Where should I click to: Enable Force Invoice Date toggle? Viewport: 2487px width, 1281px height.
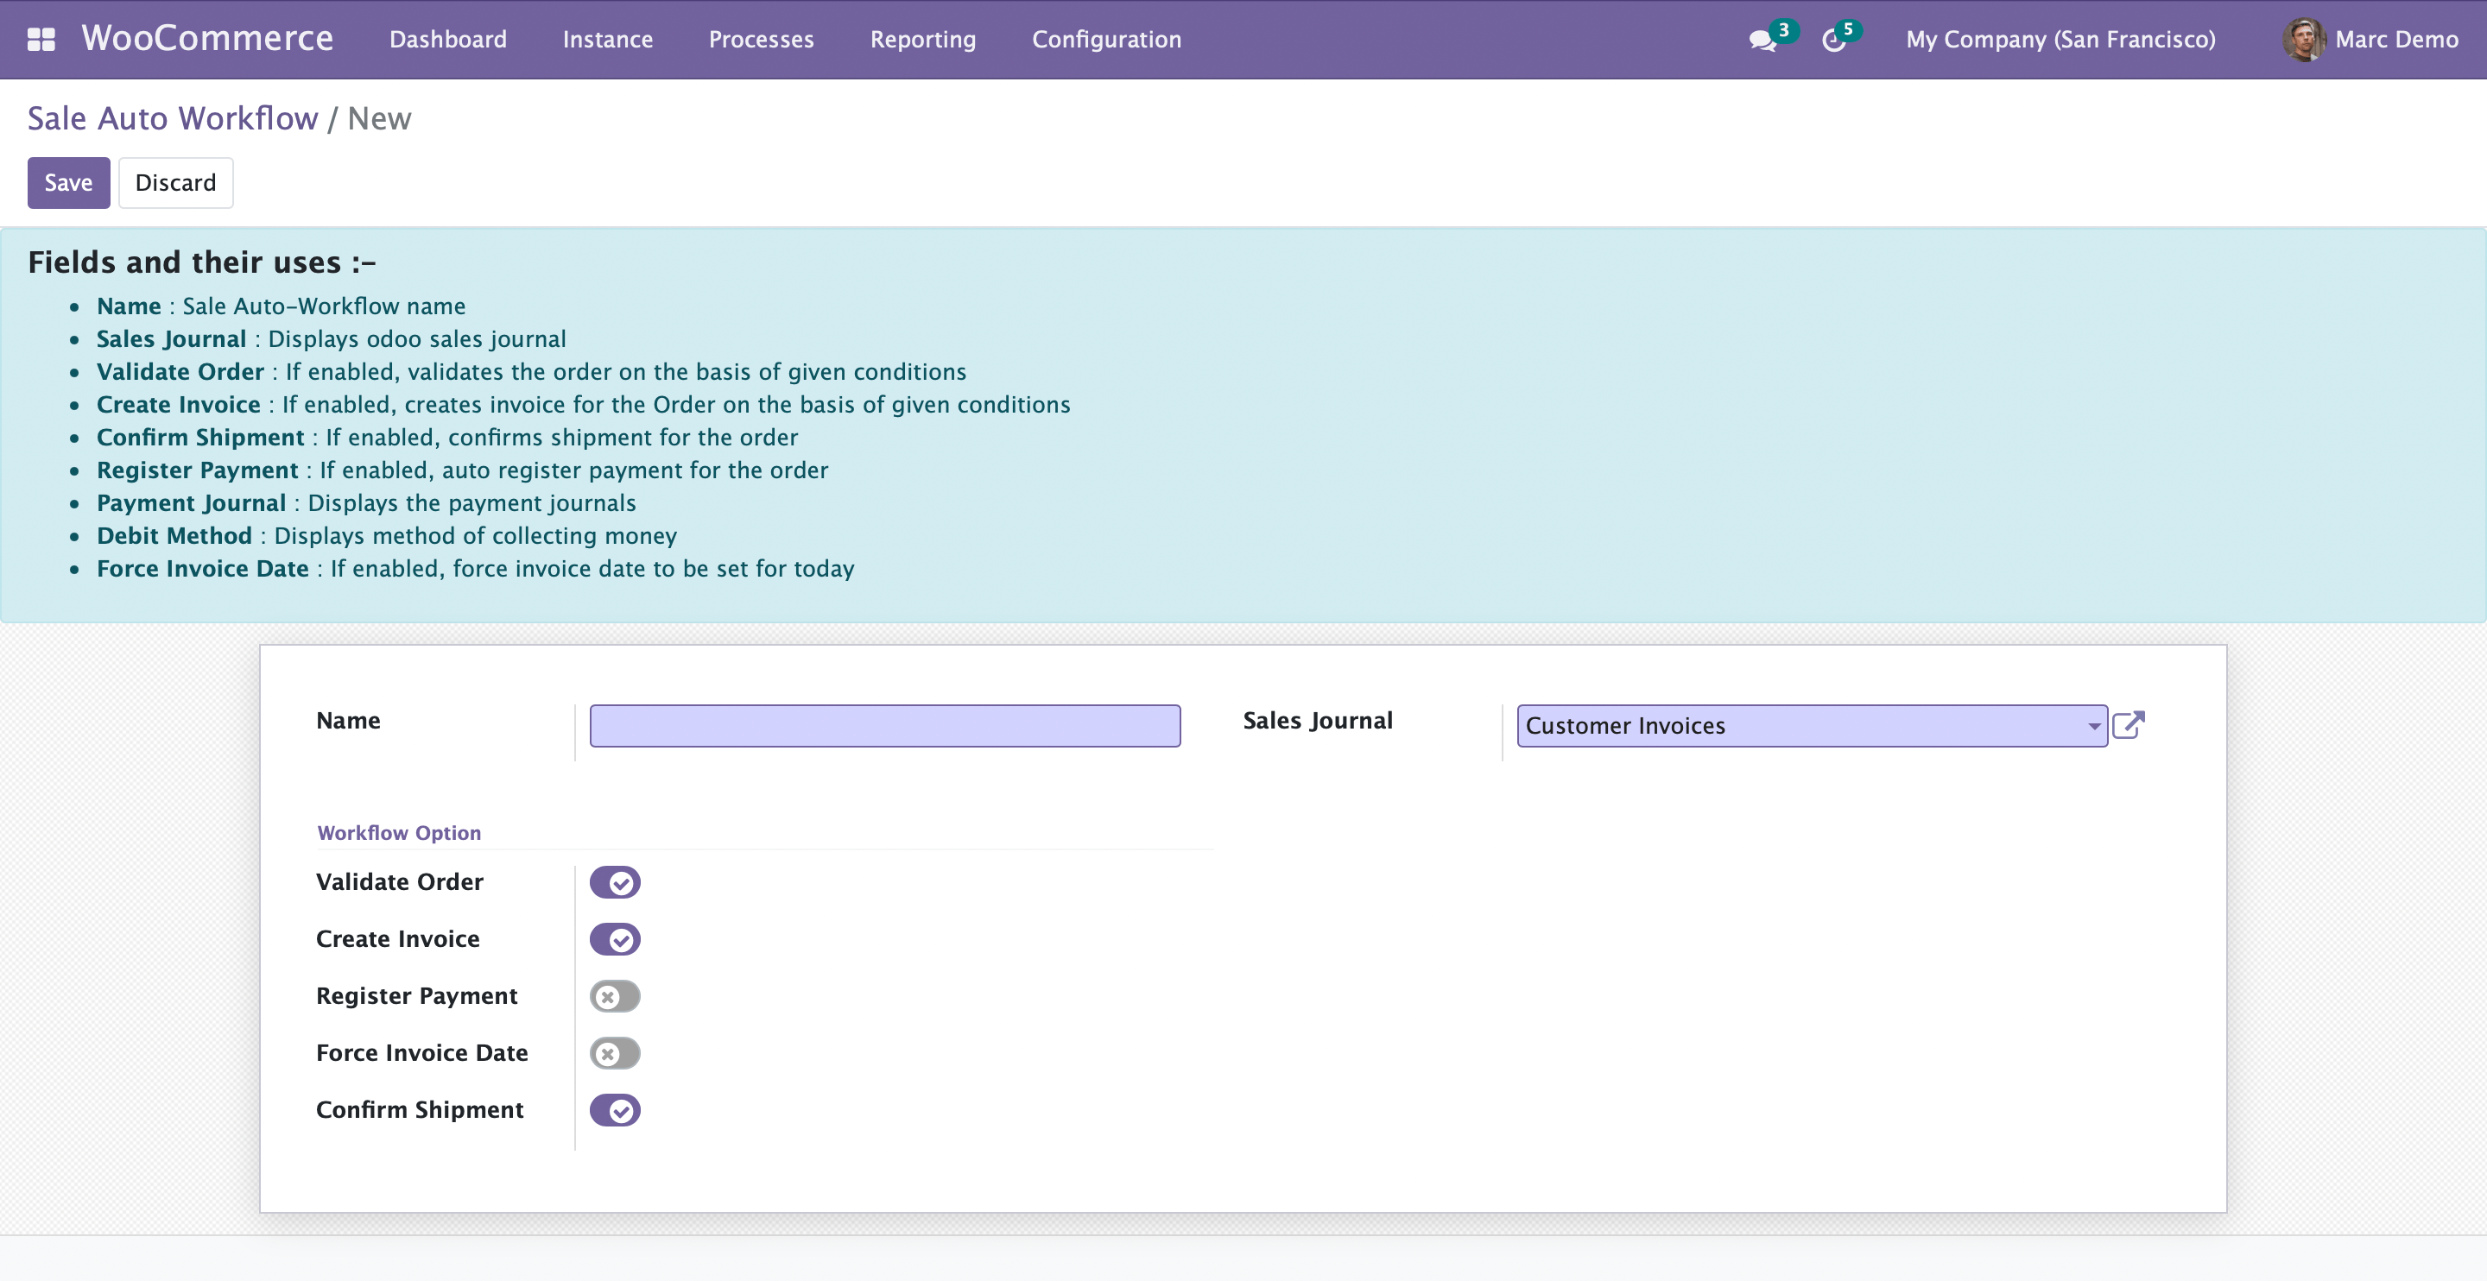click(615, 1053)
